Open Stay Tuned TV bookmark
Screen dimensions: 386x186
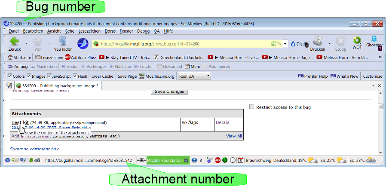124,58
